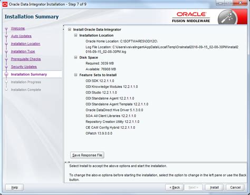This screenshot has height=195, width=250.
Task: Go back with the Back button
Action: 175,188
